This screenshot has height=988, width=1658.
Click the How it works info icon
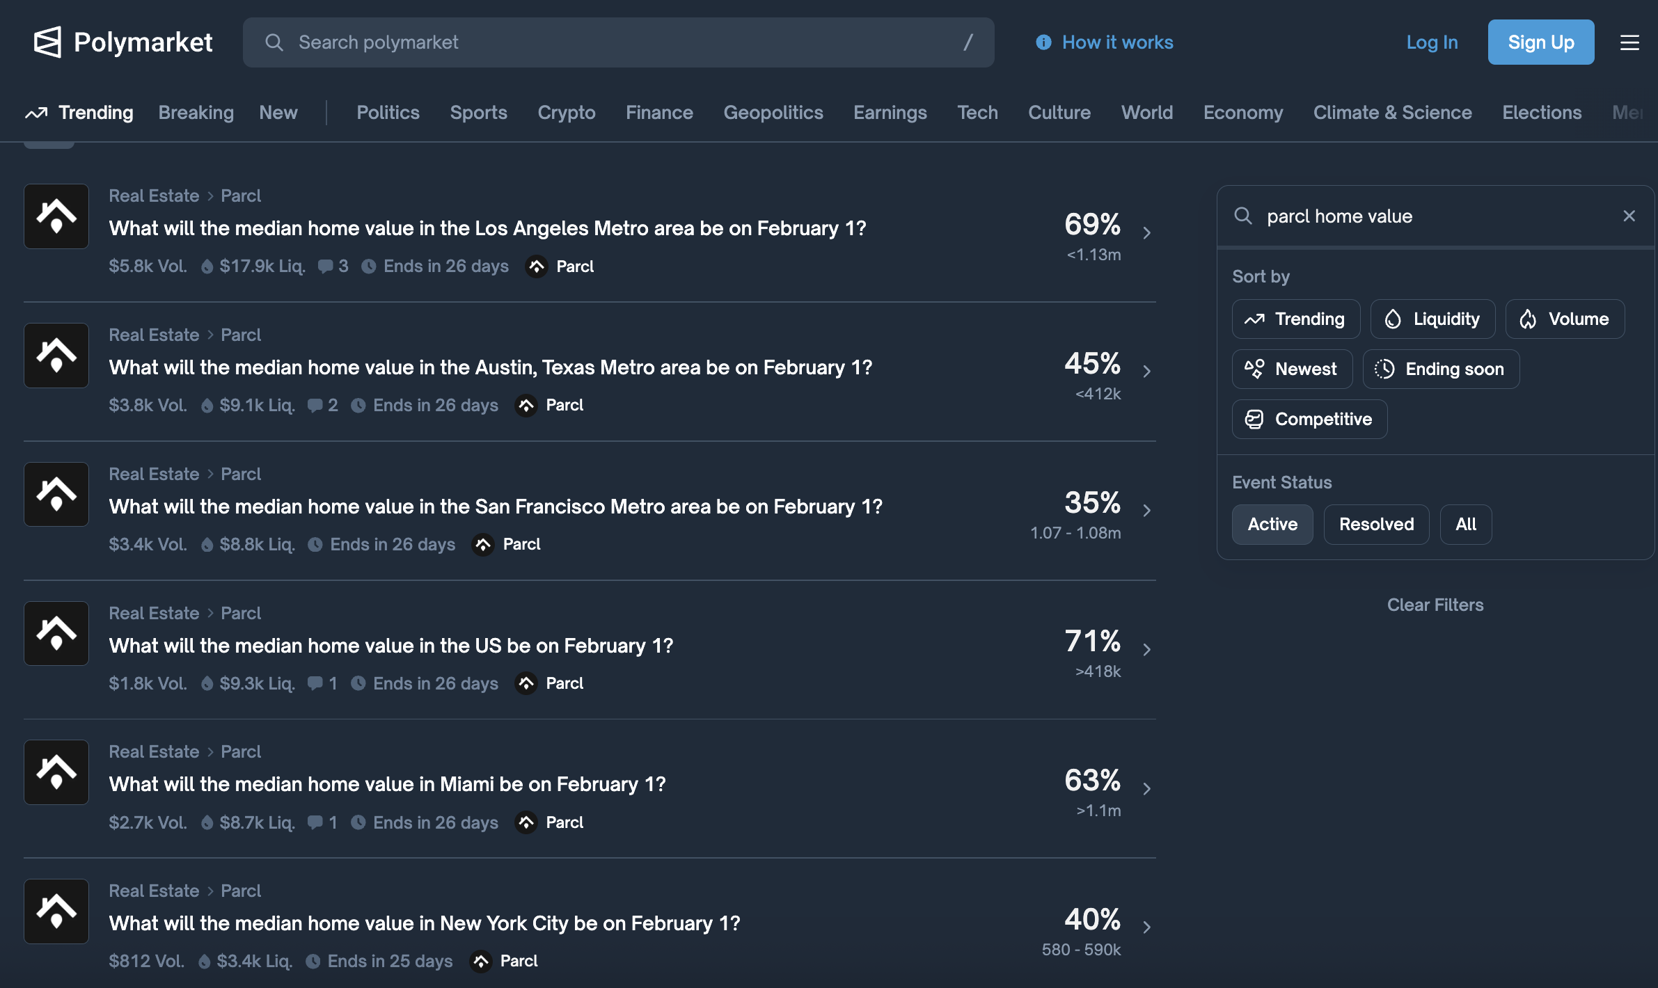[1043, 42]
